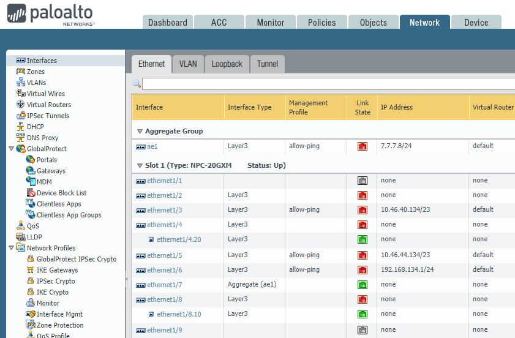Select the Virtual Routers sidebar icon
This screenshot has height=338, width=515.
tap(20, 105)
